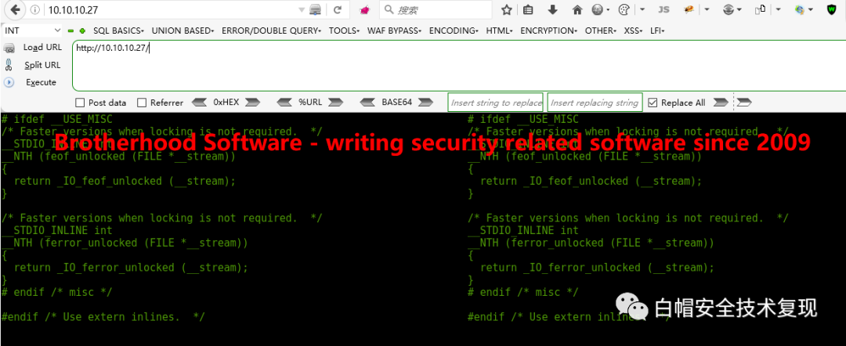Click the outlined arrow at toolbar end
The image size is (846, 346).
[744, 102]
